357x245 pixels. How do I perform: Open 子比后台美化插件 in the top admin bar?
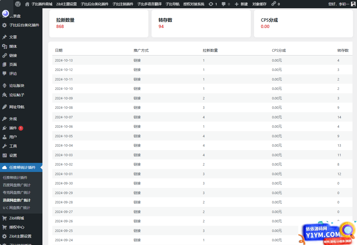click(94, 4)
